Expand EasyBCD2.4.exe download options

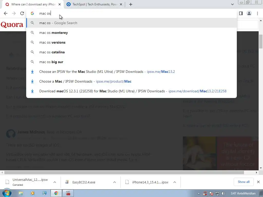(x=115, y=182)
